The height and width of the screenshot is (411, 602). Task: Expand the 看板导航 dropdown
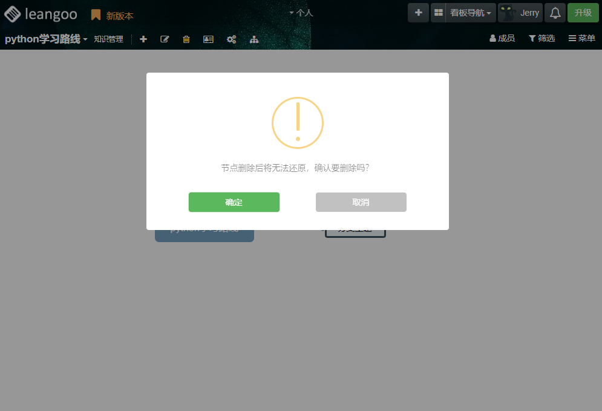(471, 13)
